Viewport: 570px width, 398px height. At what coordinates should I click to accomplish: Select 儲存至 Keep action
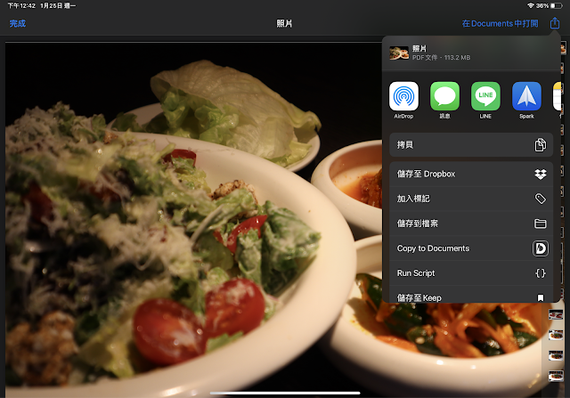tap(471, 295)
